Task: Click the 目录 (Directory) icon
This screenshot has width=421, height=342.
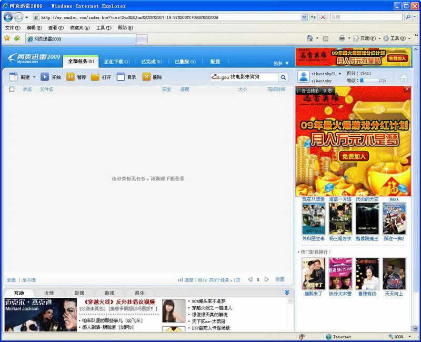Action: click(x=121, y=77)
